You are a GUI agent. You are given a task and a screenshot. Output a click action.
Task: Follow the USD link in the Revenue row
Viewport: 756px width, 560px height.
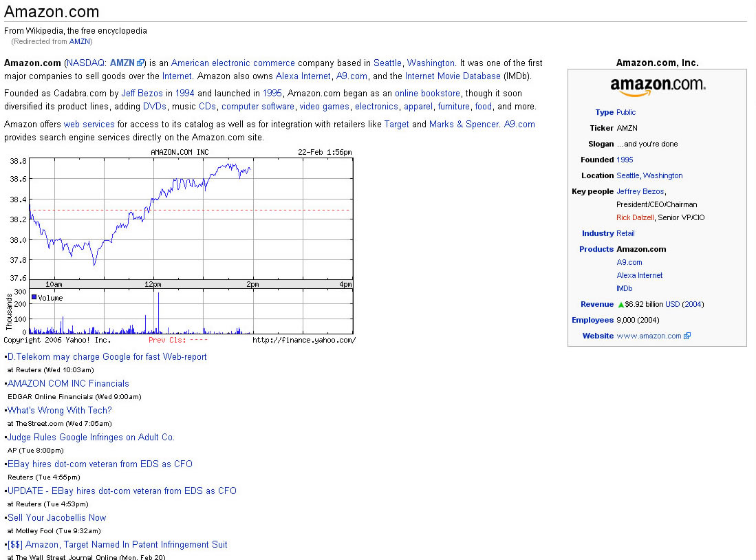[x=672, y=304]
